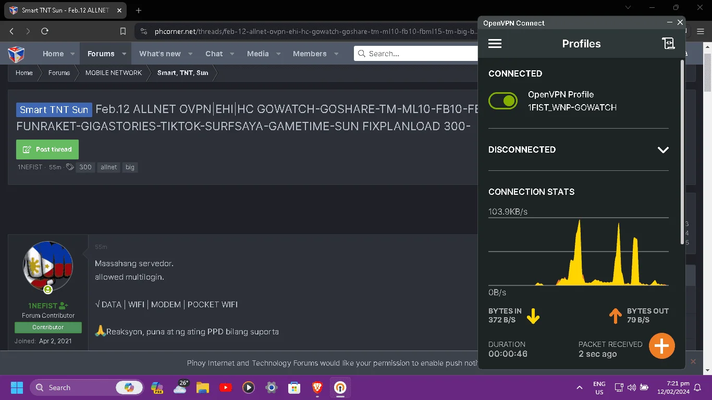Expand the Media dropdown arrow

click(278, 54)
